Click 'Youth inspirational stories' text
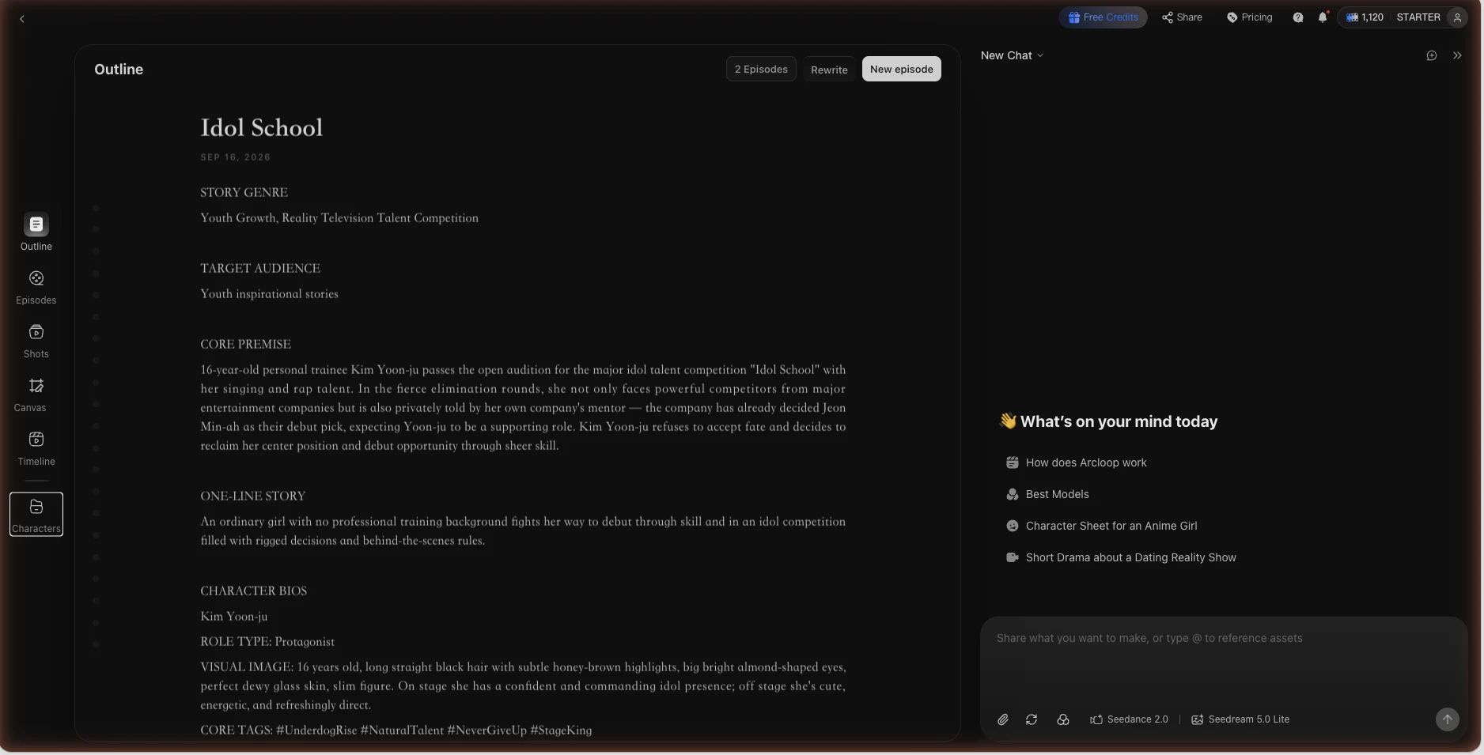The image size is (1484, 755). (x=269, y=293)
